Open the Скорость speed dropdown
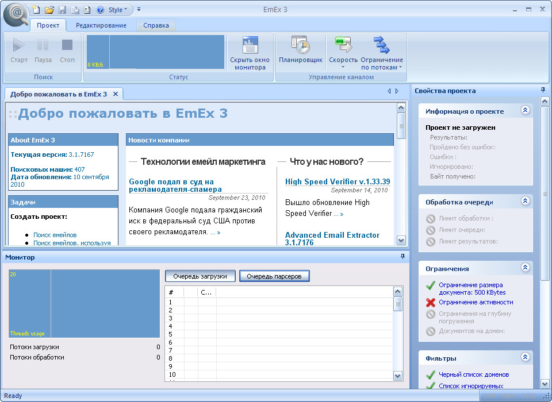 click(x=343, y=53)
